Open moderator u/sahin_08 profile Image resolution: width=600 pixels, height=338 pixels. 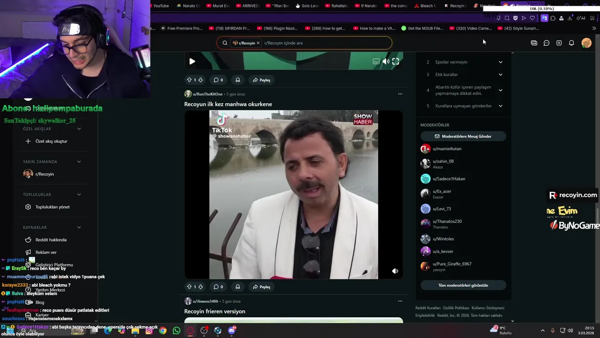(x=443, y=161)
